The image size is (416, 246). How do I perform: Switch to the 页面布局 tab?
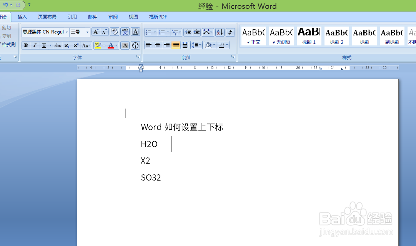47,17
